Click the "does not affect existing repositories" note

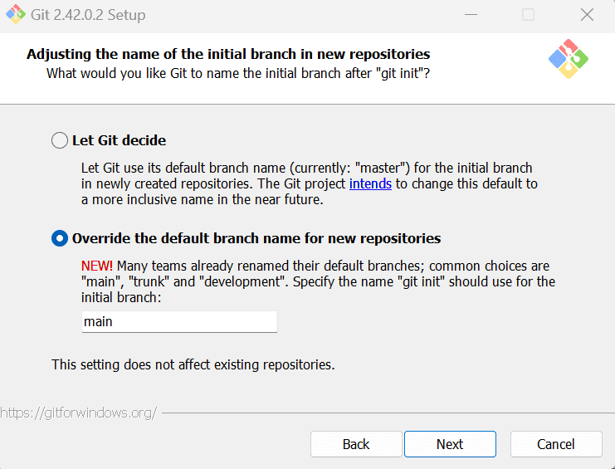[193, 364]
